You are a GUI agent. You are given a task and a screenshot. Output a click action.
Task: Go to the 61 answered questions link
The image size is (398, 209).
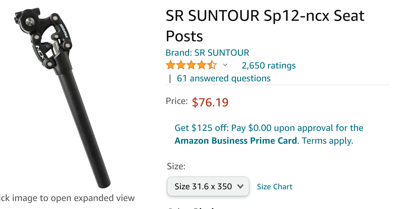coord(224,78)
